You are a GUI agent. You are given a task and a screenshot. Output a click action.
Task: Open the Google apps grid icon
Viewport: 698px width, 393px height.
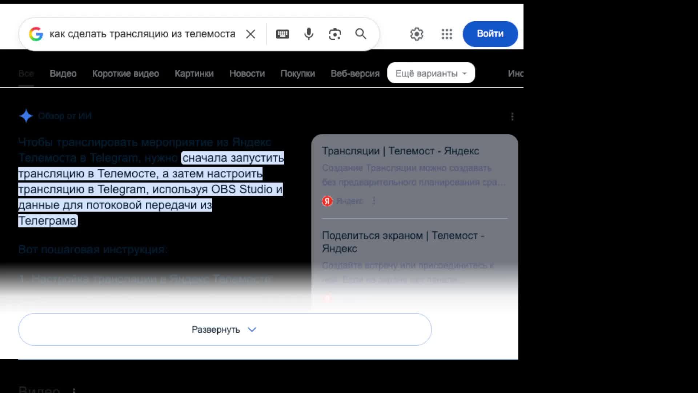(x=447, y=34)
